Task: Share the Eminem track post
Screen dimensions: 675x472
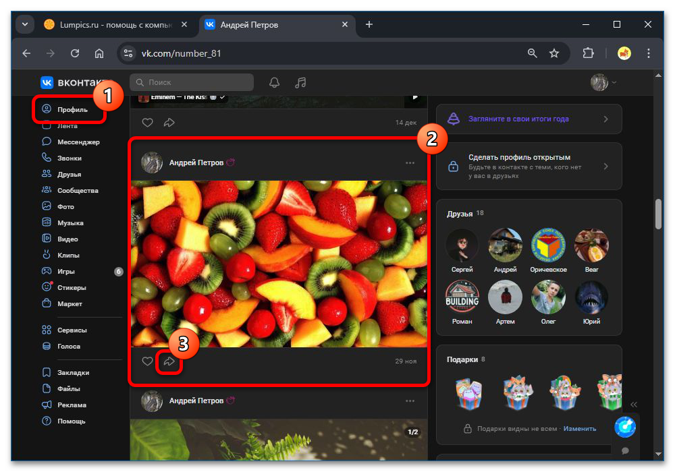Action: click(169, 123)
